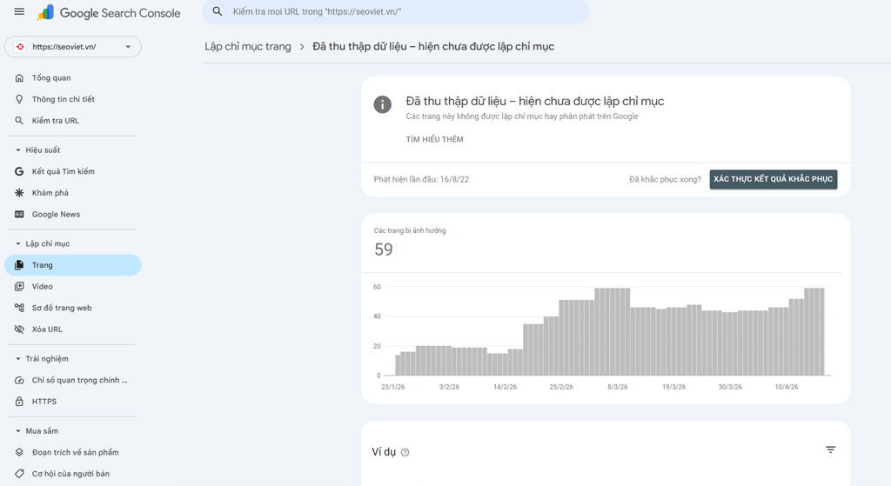Collapse the Hiệu suất section
891x486 pixels.
point(19,150)
